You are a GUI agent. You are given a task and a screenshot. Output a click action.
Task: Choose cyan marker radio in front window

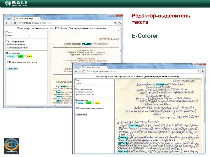tap(77, 103)
